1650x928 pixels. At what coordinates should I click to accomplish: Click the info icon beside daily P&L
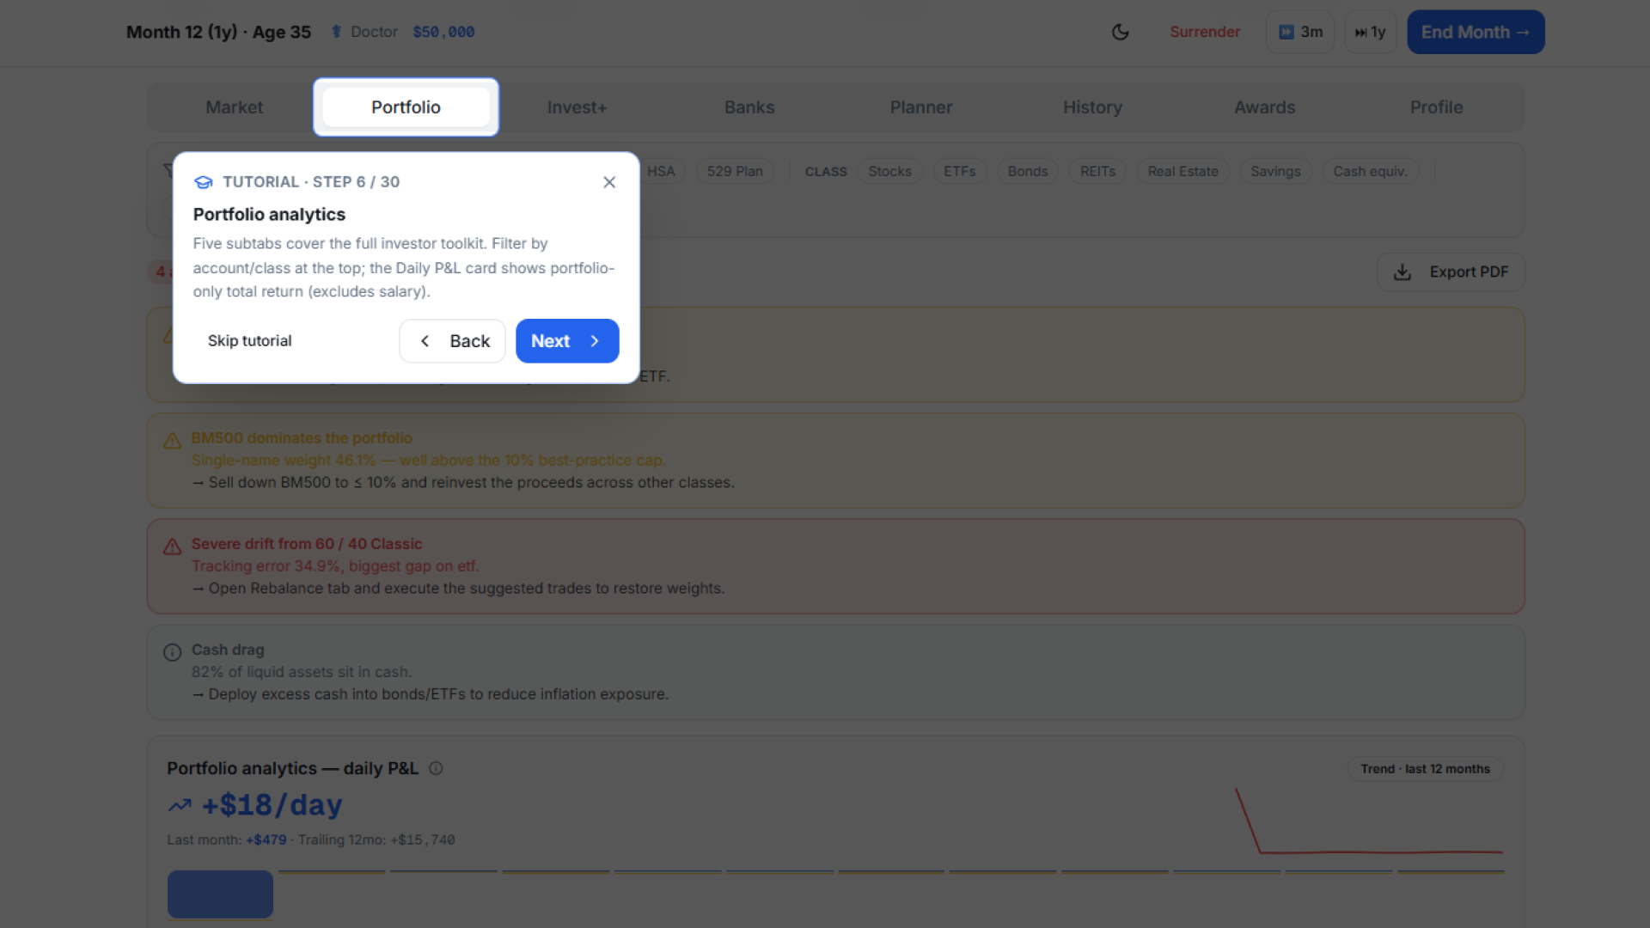tap(436, 768)
